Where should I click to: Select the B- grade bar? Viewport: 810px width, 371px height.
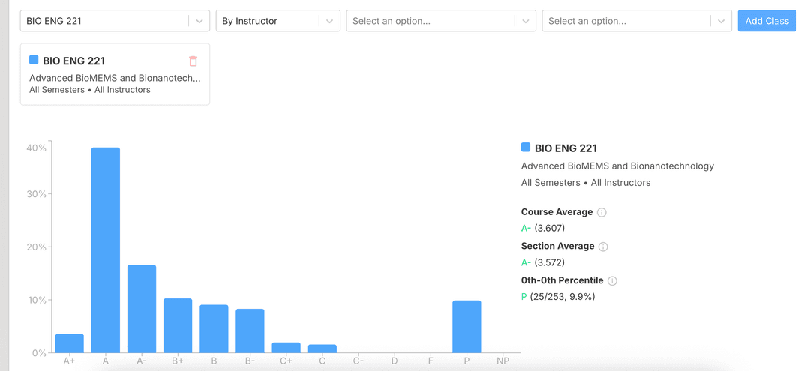[x=250, y=331]
